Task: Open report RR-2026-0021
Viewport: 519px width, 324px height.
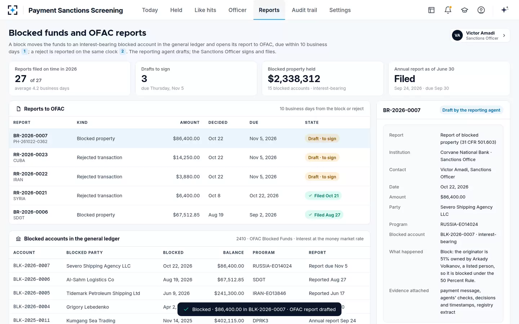Action: pyautogui.click(x=190, y=196)
